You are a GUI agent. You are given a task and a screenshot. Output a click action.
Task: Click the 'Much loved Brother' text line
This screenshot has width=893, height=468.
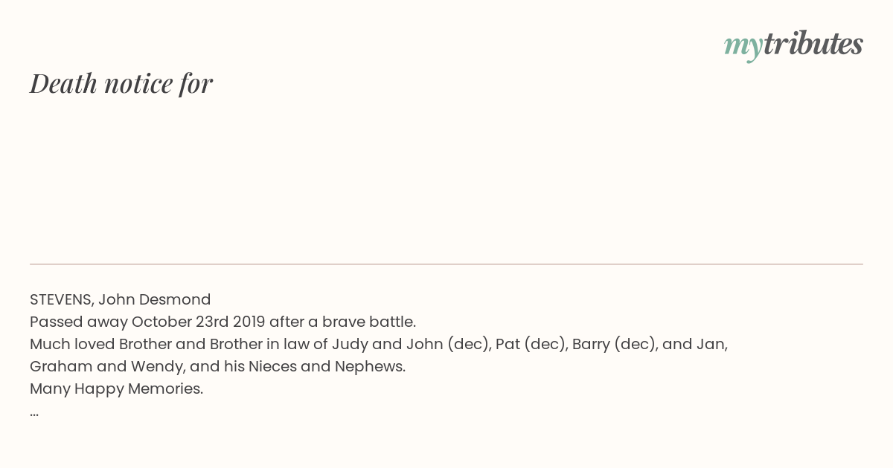click(379, 344)
